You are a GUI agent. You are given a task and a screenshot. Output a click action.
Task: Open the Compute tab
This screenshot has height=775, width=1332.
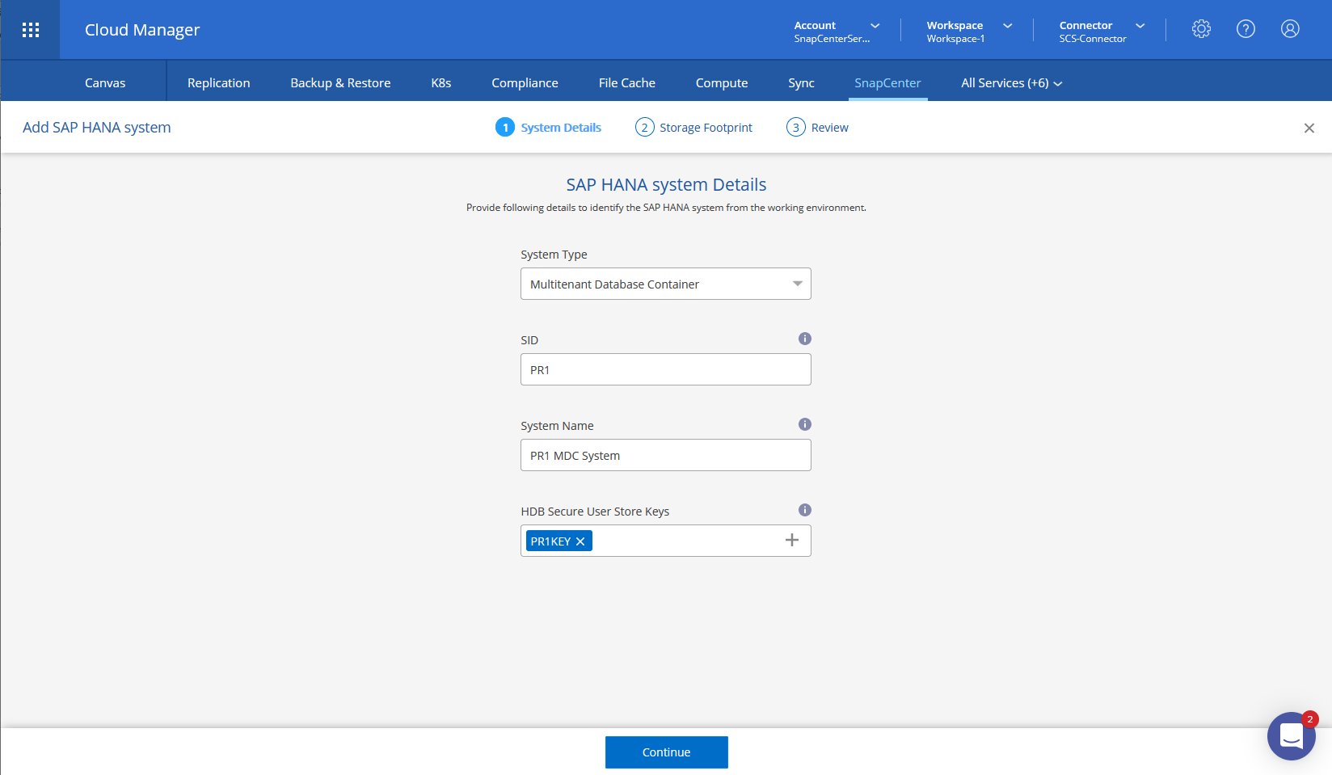coord(722,82)
